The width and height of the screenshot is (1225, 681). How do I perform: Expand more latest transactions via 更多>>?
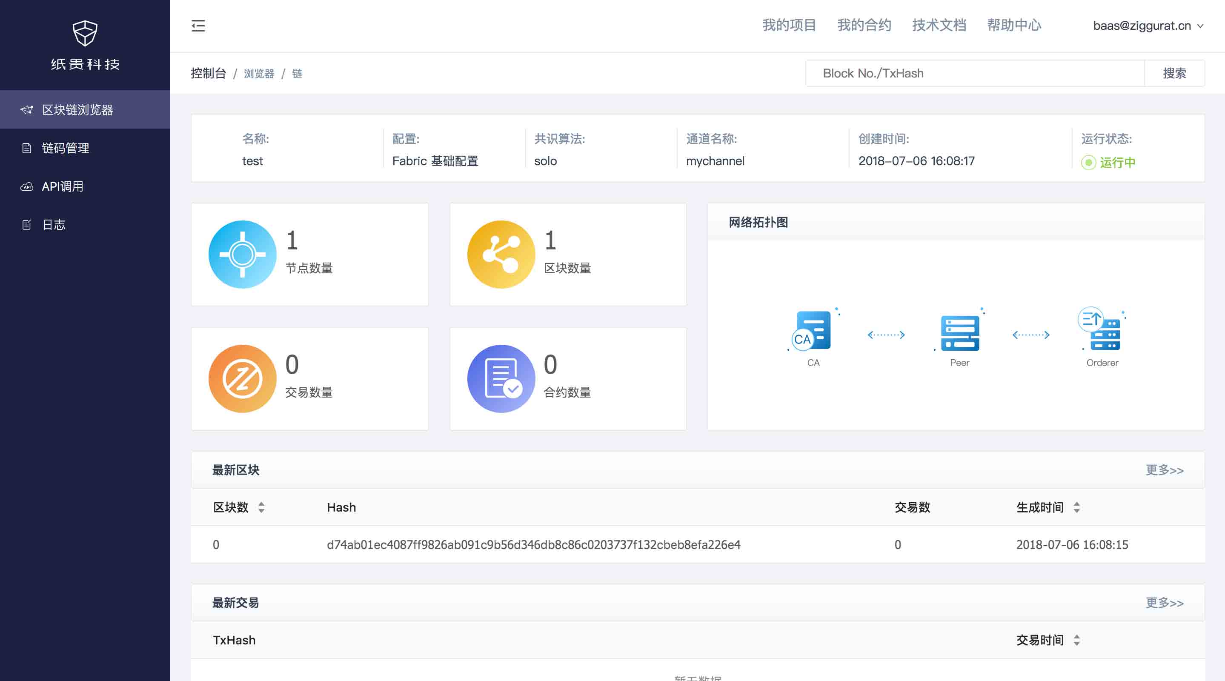point(1164,603)
